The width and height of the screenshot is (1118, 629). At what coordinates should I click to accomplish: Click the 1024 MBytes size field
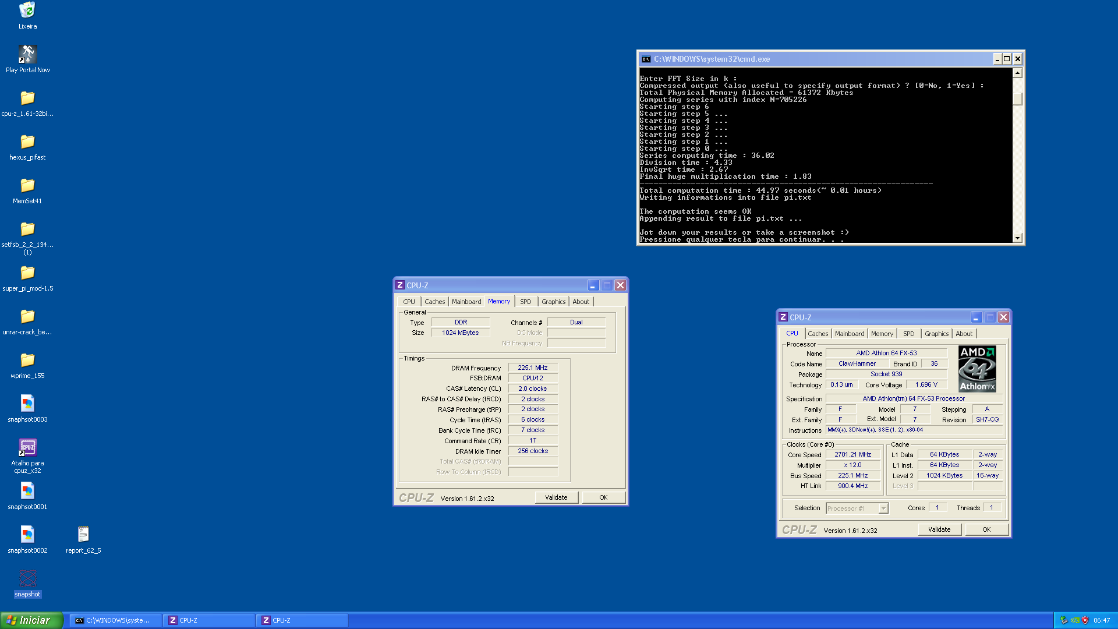[x=460, y=333]
